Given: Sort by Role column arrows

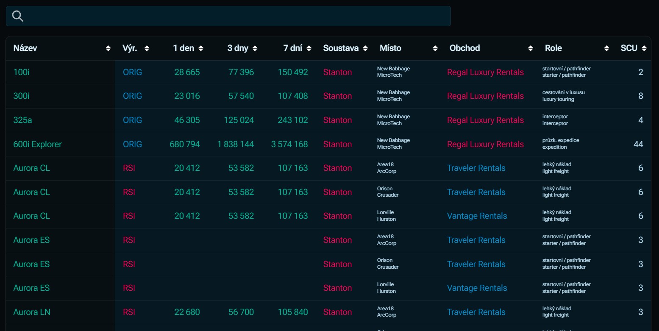Looking at the screenshot, I should pyautogui.click(x=606, y=48).
